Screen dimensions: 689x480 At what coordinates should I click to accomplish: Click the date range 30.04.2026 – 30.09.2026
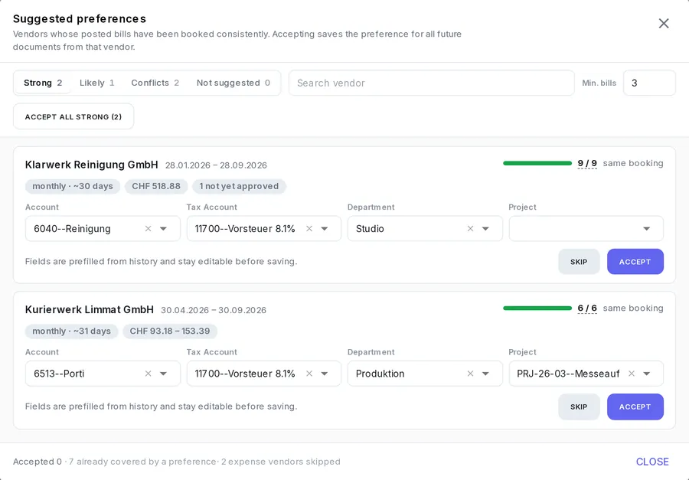214,310
